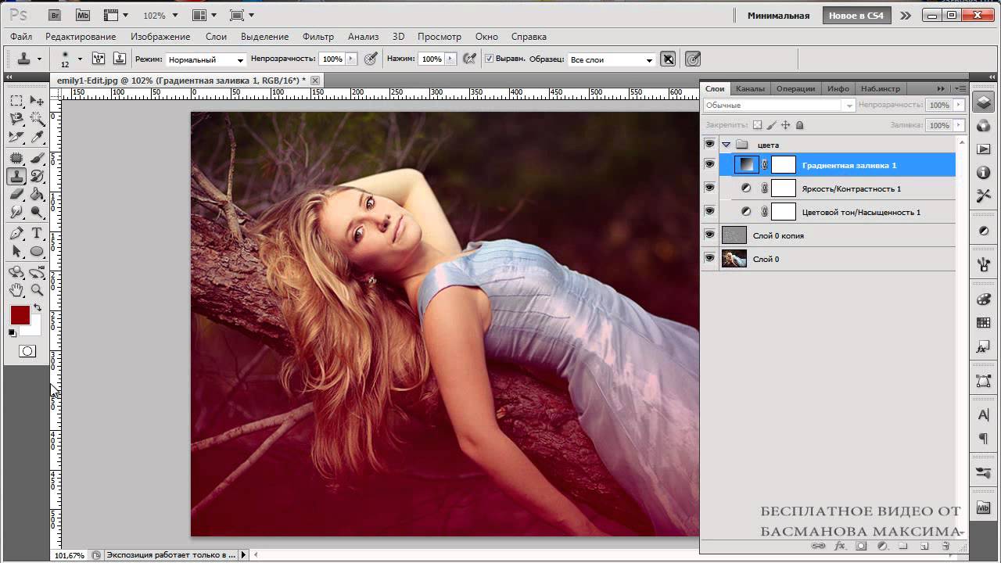The image size is (1001, 563).
Task: Select the Zoom tool in the toolbox
Action: click(37, 290)
